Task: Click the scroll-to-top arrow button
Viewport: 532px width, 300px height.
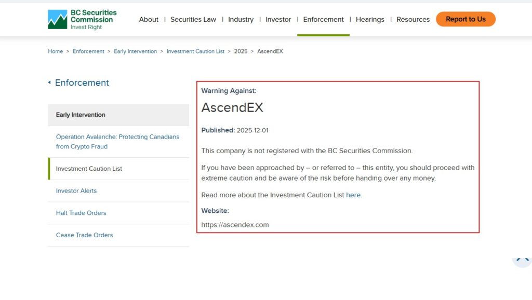Action: (x=522, y=258)
